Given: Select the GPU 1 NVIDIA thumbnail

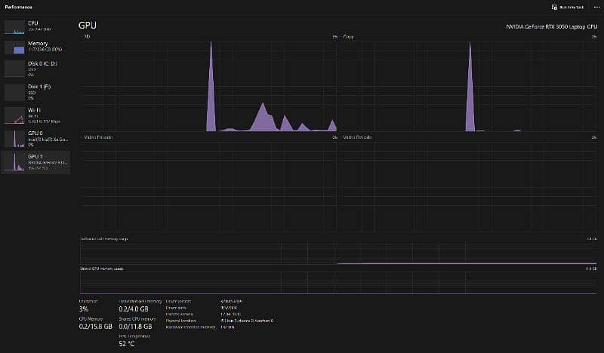Looking at the screenshot, I should (15, 161).
